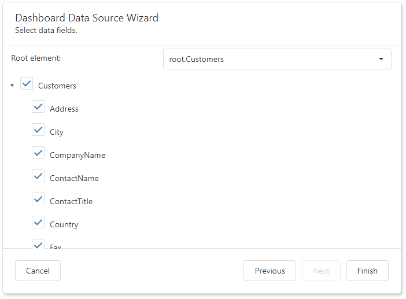This screenshot has width=406, height=299.
Task: Click the disabled Next button
Action: point(321,271)
